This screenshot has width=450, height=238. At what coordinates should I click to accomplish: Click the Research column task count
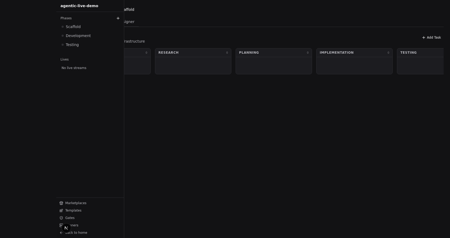click(227, 53)
